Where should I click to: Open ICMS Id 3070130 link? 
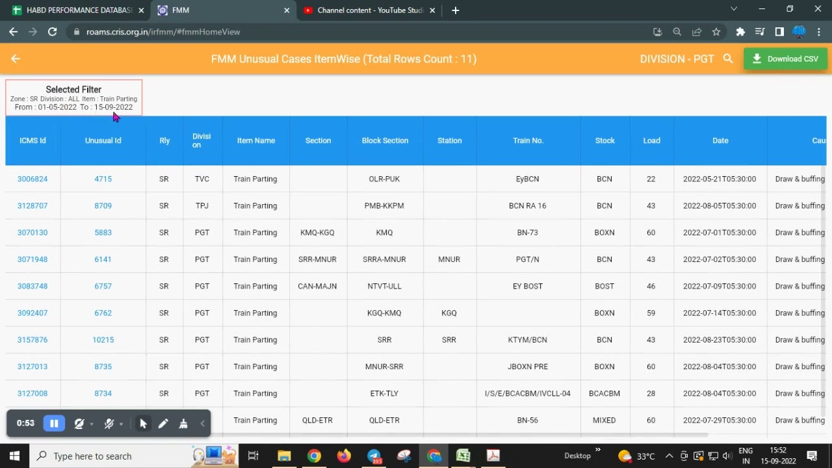(x=32, y=232)
